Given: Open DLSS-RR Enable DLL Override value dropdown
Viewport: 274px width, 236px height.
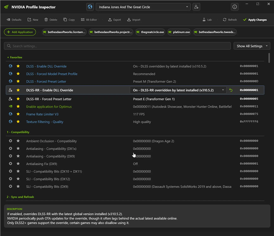Looking at the screenshot, I should (178, 90).
